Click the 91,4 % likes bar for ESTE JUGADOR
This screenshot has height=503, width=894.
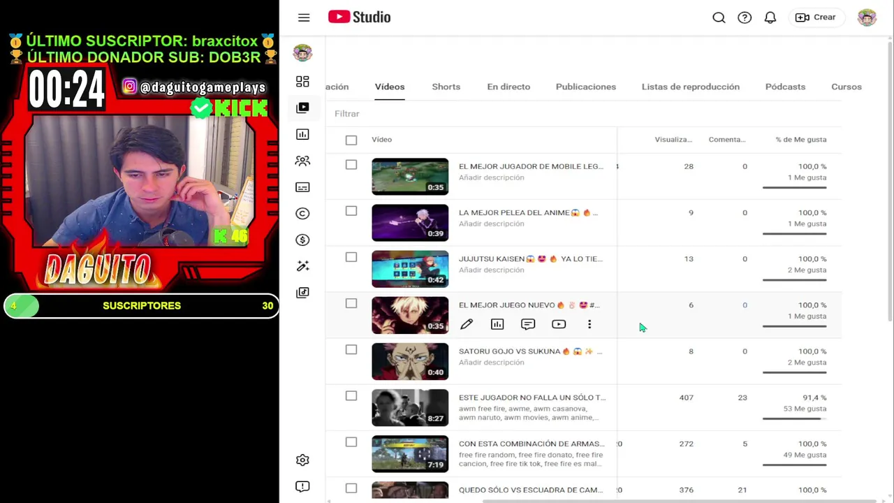tap(794, 418)
